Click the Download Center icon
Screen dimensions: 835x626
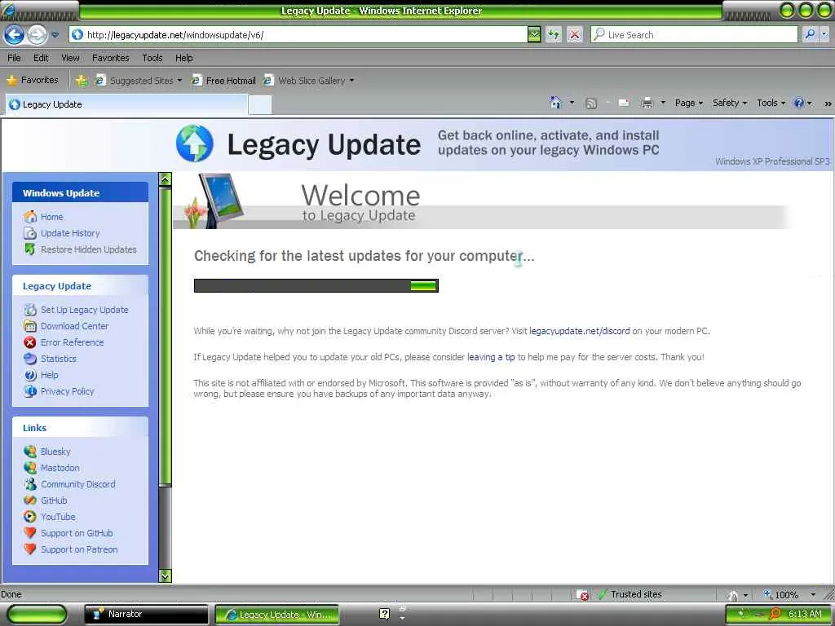click(30, 326)
